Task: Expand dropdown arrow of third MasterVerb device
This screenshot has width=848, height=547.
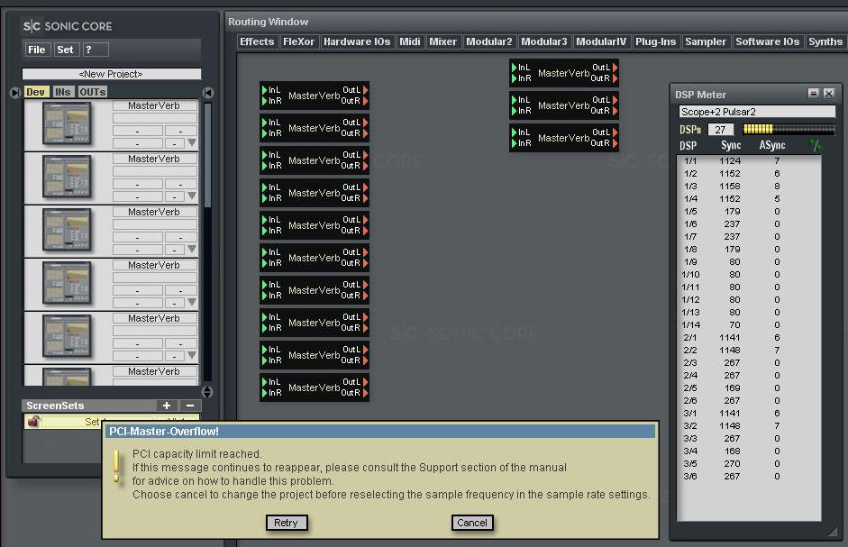Action: [x=192, y=249]
